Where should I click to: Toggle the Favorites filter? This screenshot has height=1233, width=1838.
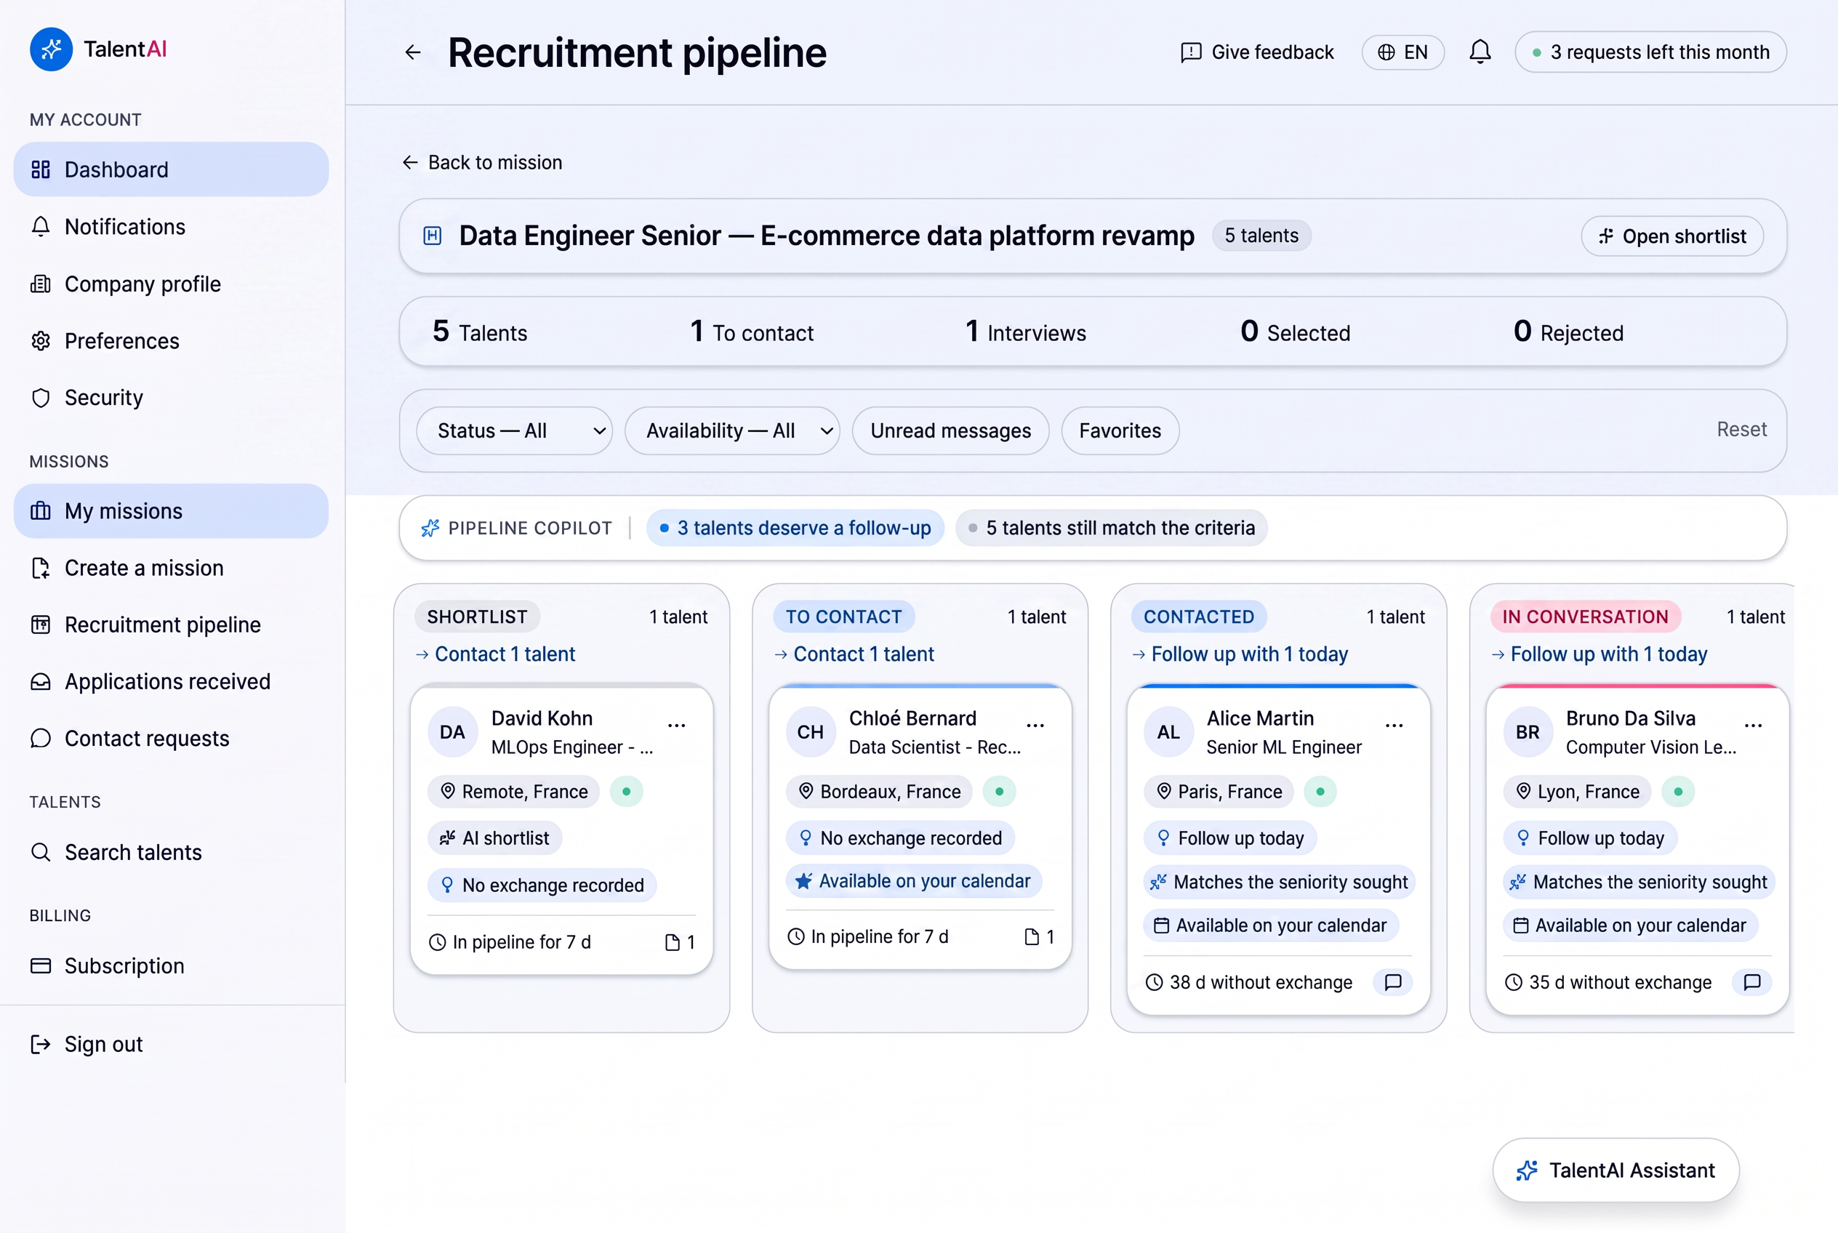[1120, 431]
